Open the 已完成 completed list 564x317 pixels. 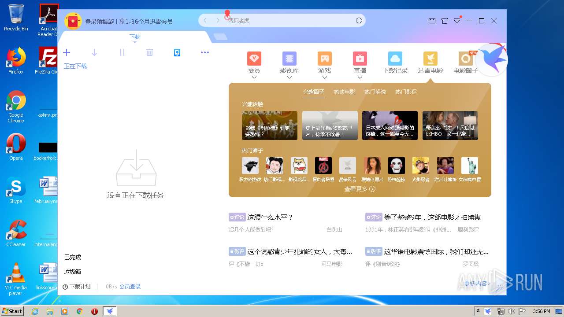(73, 257)
